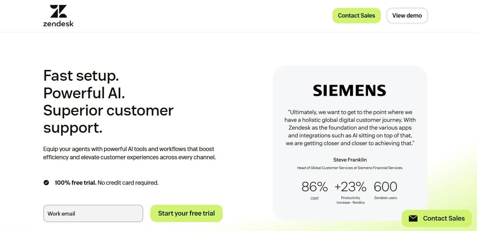The width and height of the screenshot is (477, 231).
Task: Select the checkmark icon beside free trial text
Action: (x=46, y=182)
